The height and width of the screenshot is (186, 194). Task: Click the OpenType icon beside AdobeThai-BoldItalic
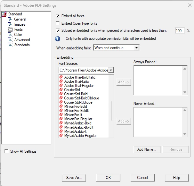tap(61, 77)
